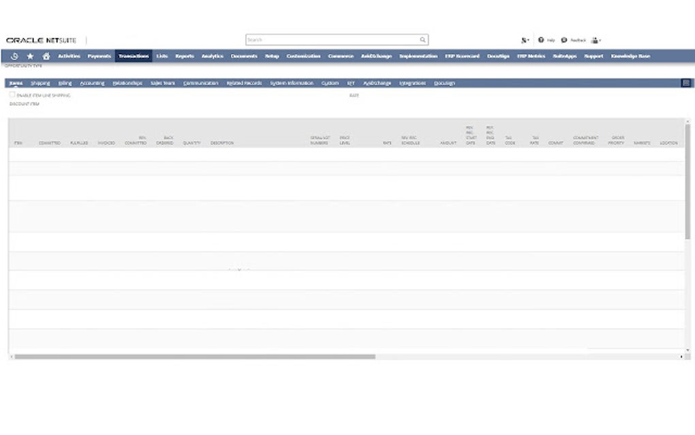695x435 pixels.
Task: Switch to the Accounting subtab
Action: [x=92, y=83]
